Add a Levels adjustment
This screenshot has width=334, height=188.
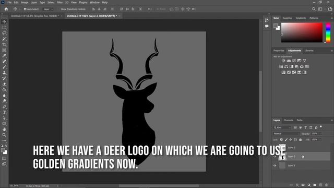click(x=289, y=61)
